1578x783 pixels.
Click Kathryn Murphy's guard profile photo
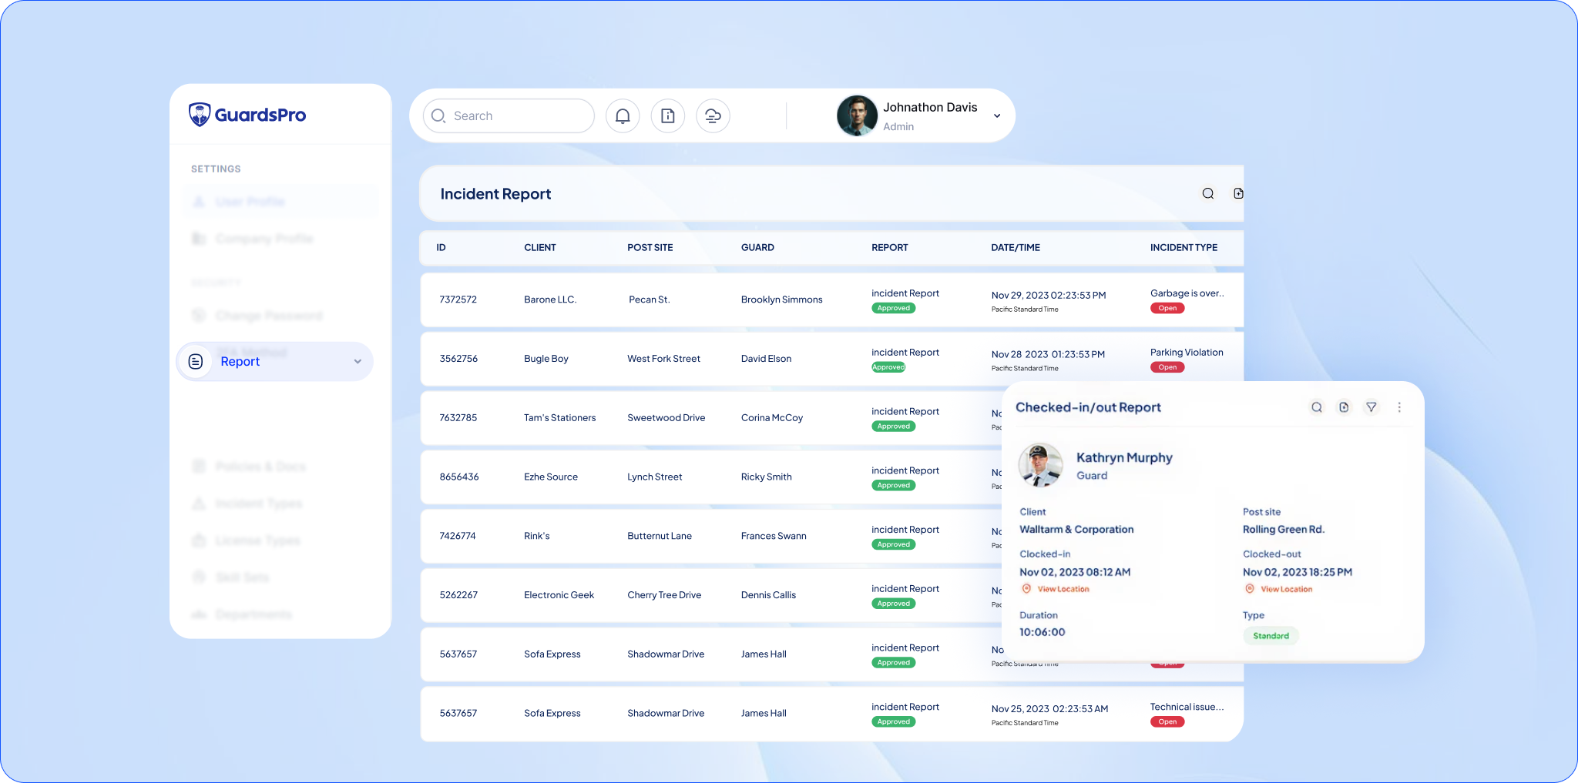pyautogui.click(x=1040, y=465)
